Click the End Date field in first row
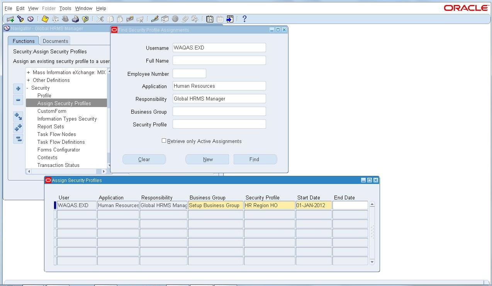 (x=350, y=205)
